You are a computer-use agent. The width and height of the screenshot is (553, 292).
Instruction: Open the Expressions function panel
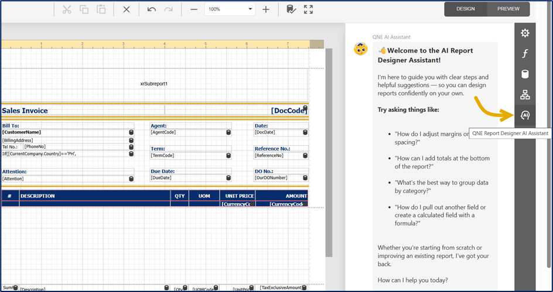pyautogui.click(x=525, y=54)
